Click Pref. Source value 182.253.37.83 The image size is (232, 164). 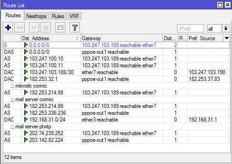(204, 79)
